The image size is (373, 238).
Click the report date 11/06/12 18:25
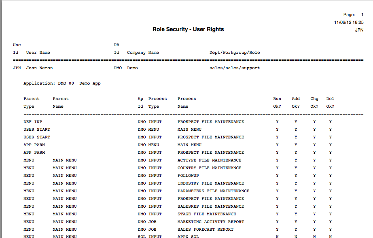pyautogui.click(x=348, y=22)
